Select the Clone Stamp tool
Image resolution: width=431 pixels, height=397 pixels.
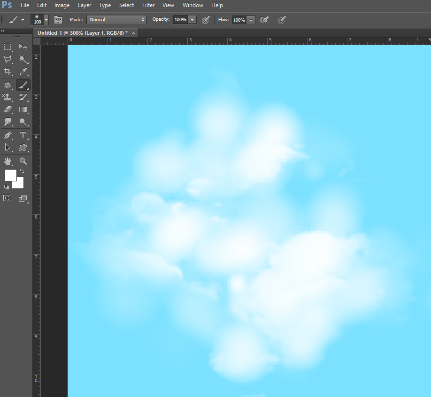(x=8, y=97)
